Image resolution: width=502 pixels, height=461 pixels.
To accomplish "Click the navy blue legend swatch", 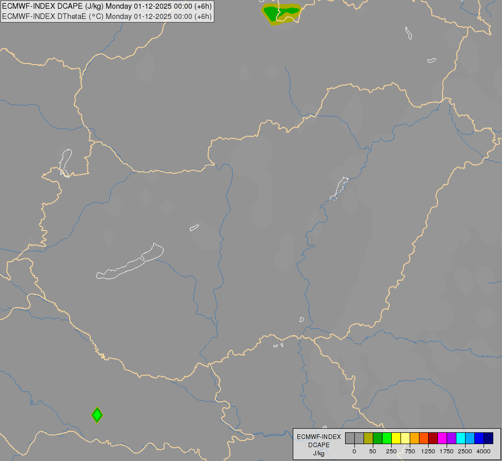I will click(489, 438).
